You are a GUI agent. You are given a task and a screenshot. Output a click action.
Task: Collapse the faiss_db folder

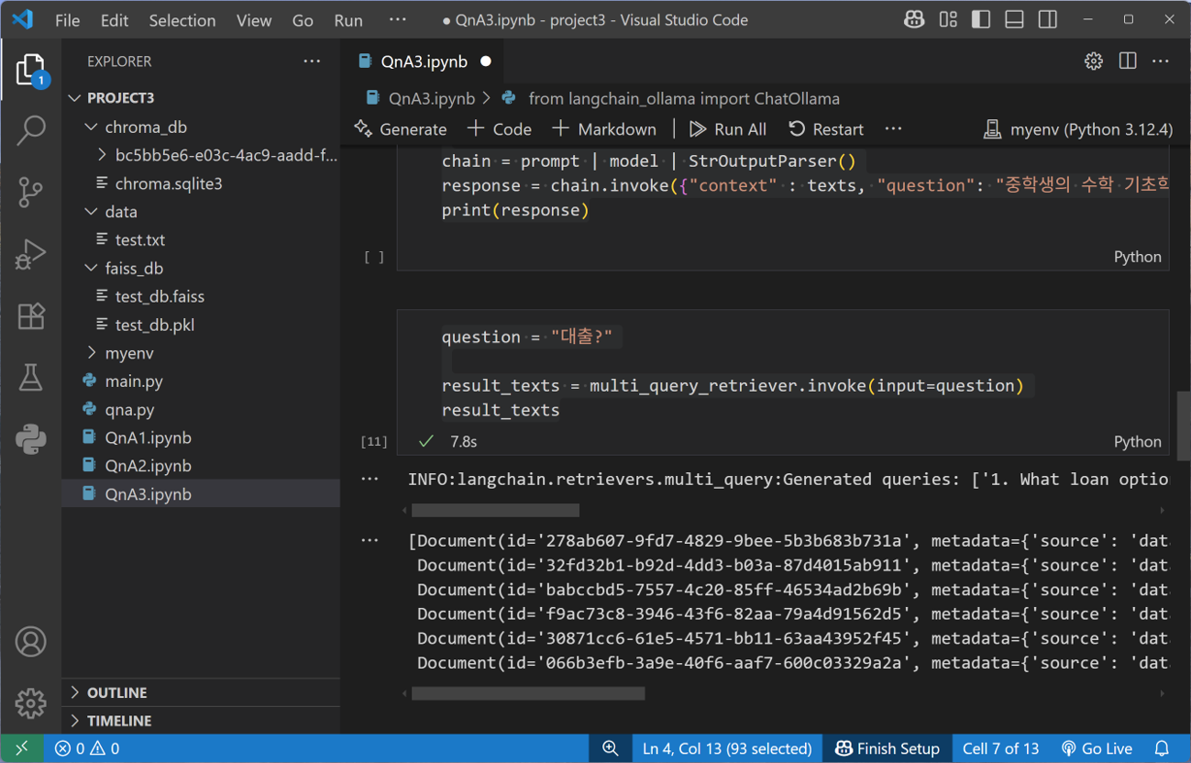[202, 268]
